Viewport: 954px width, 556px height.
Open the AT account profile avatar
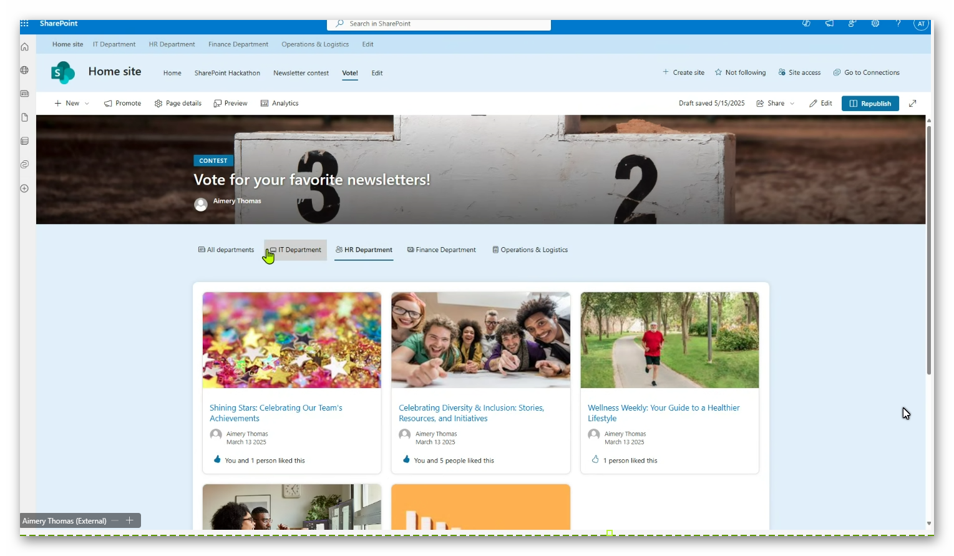(x=921, y=24)
